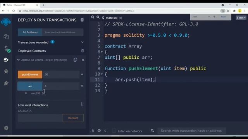Expand arr function parameters chevron
Viewport: 248px width, 139px height.
point(82,86)
